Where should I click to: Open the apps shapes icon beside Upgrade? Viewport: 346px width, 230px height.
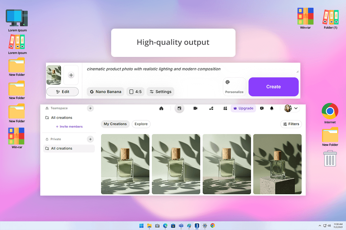(x=225, y=108)
